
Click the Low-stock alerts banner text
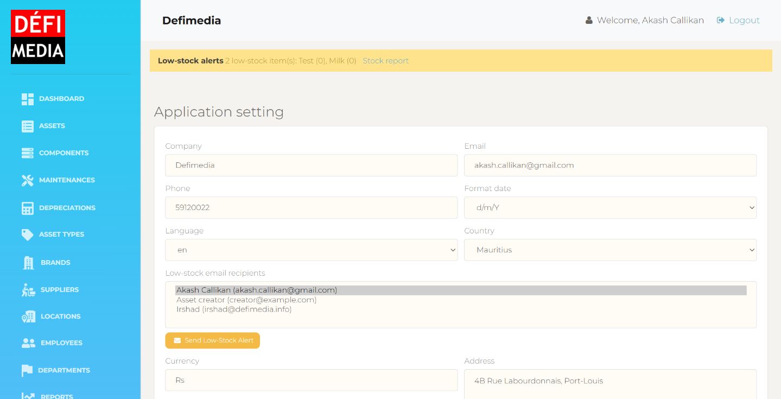click(191, 61)
